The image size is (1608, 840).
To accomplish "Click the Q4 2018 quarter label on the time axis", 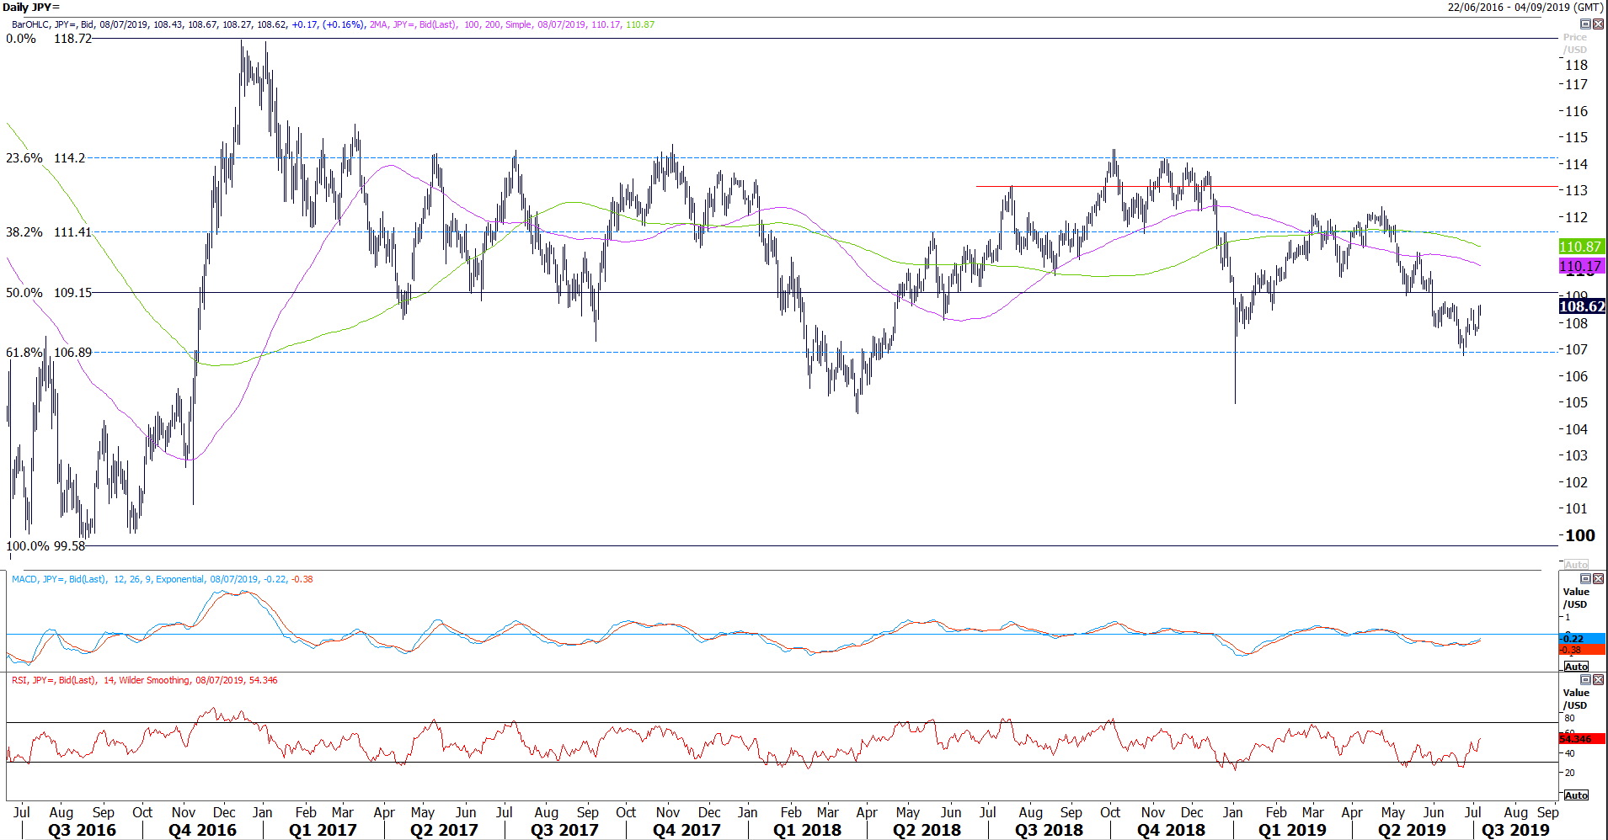I will pyautogui.click(x=1171, y=830).
